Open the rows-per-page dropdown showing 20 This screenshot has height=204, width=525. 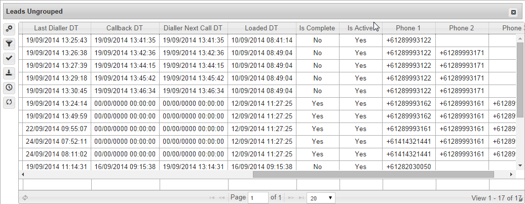coord(321,198)
